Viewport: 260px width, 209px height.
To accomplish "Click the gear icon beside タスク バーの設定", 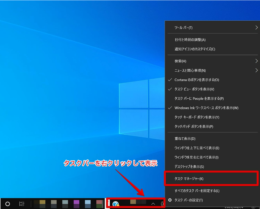I will [170, 200].
